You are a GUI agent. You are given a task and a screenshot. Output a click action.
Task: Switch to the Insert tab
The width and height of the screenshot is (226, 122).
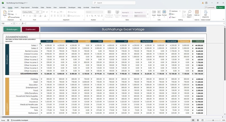(17, 7)
